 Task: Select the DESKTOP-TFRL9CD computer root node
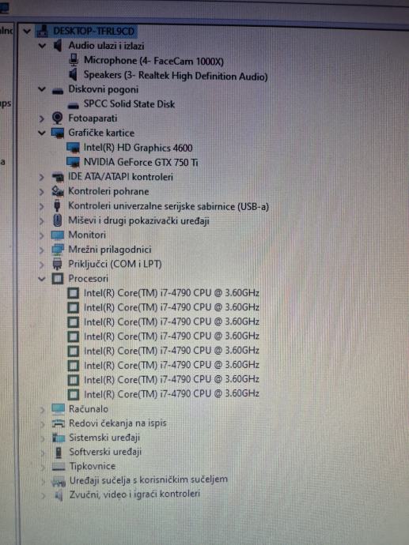click(93, 32)
